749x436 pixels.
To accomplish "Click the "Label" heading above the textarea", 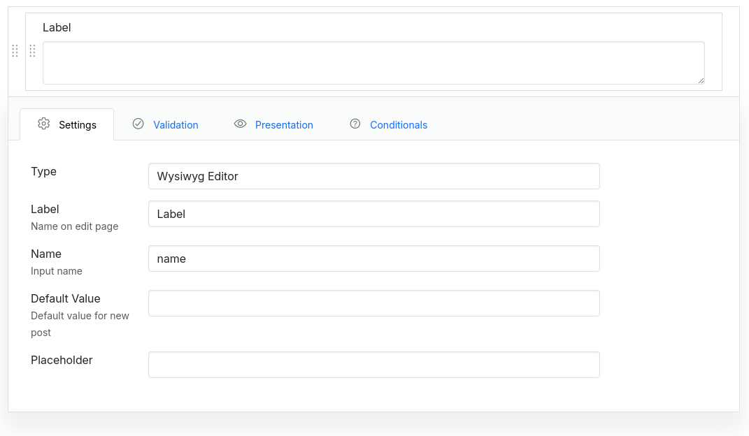I will coord(57,28).
